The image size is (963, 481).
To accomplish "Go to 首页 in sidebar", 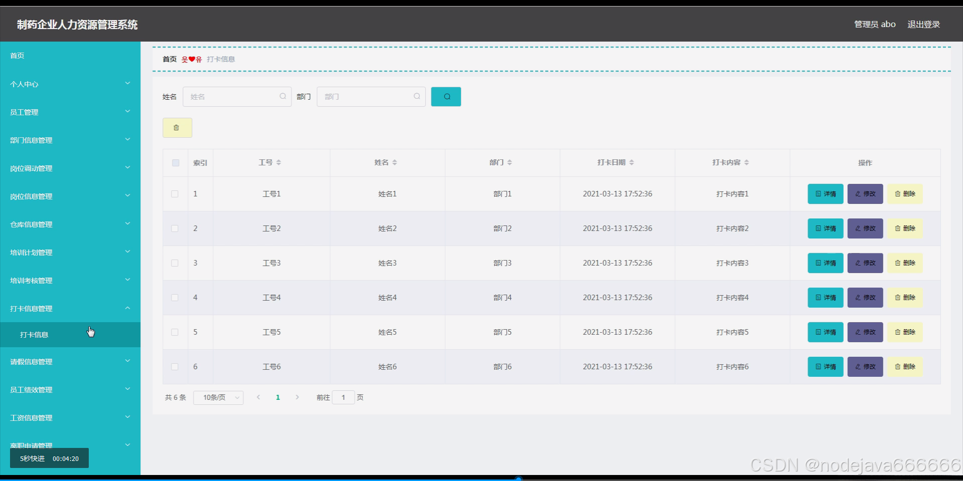I will pos(70,56).
